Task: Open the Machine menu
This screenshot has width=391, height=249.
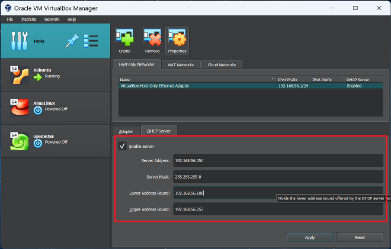Action: click(x=28, y=19)
